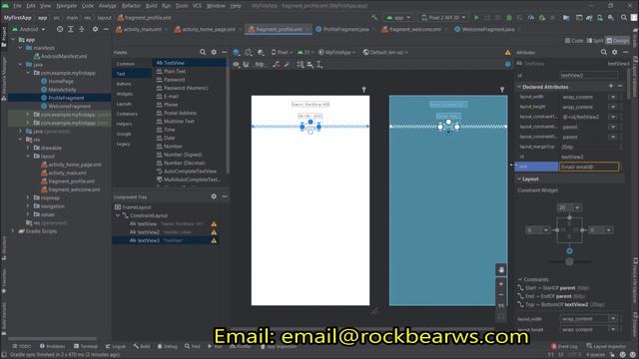The width and height of the screenshot is (639, 359).
Task: Add declared attribute with plus icon
Action: click(610, 86)
